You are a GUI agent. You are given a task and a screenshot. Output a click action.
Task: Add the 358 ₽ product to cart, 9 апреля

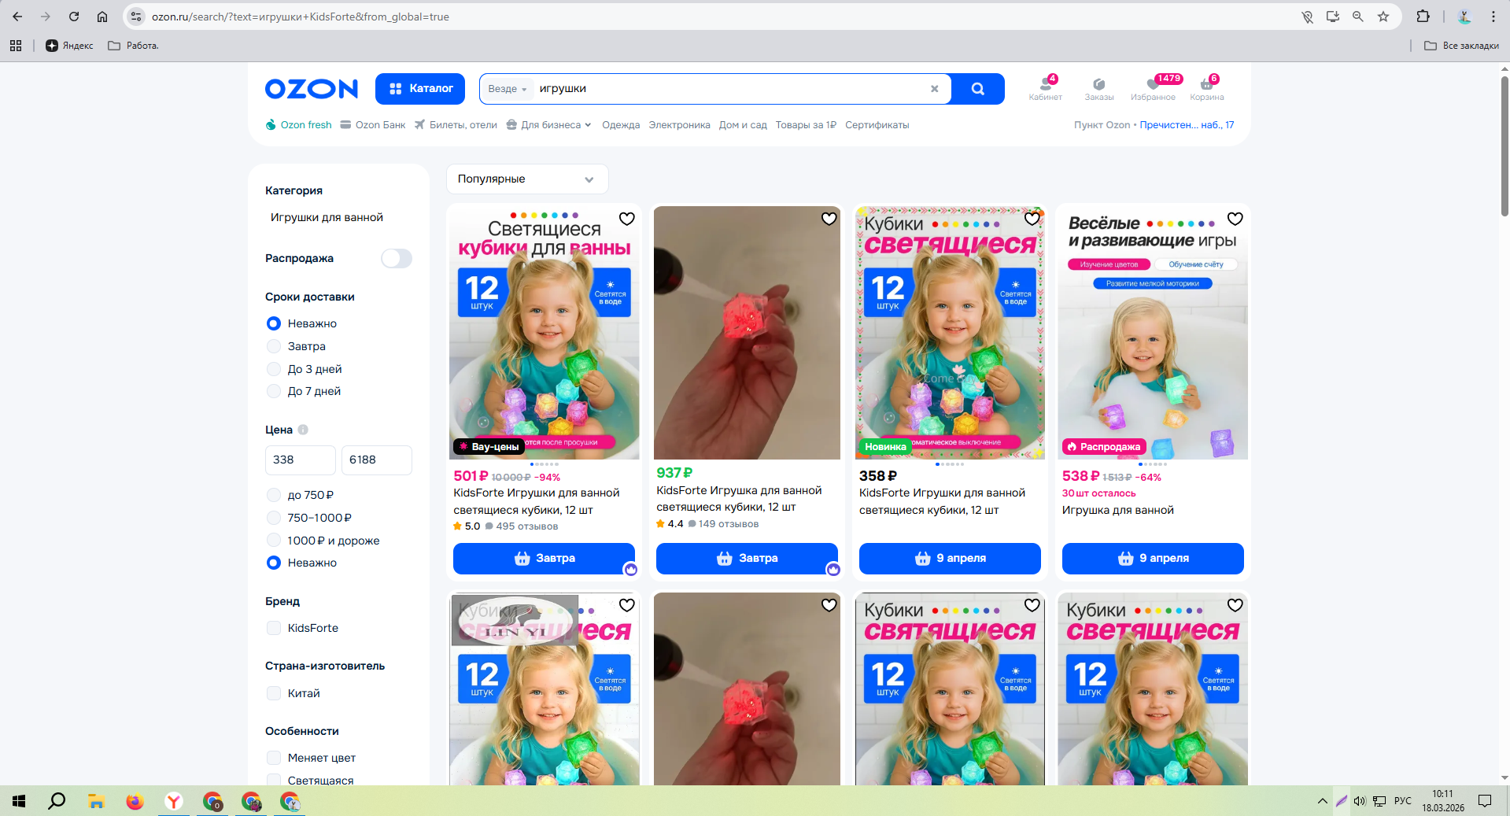coord(950,559)
